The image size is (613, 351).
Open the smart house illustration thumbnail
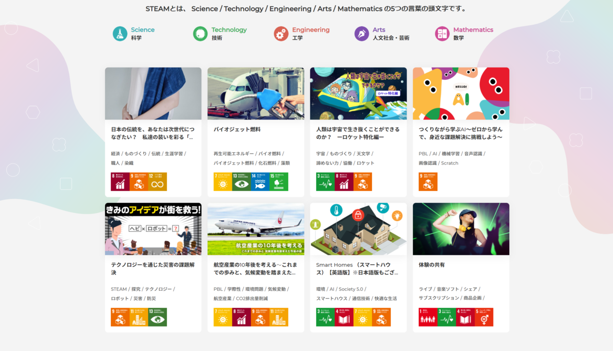pyautogui.click(x=359, y=229)
